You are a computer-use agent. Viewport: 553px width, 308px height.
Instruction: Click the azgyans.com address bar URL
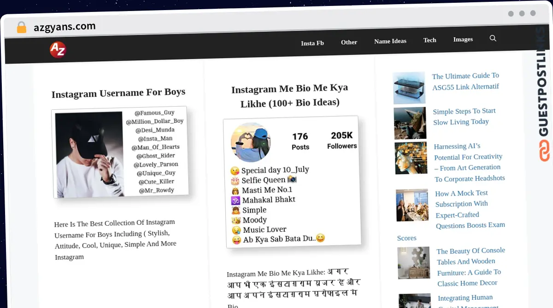point(65,27)
